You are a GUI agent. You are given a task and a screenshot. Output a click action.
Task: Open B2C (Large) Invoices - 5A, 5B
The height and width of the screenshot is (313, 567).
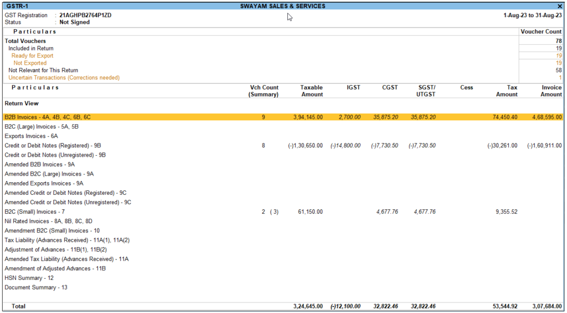tap(42, 126)
